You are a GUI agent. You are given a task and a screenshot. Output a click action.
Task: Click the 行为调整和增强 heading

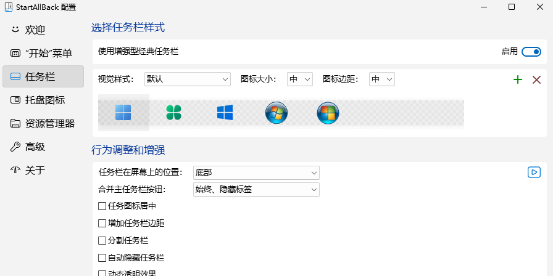coord(128,150)
